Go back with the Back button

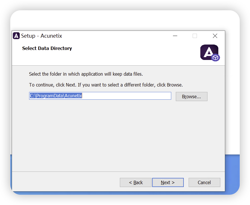coord(136,182)
